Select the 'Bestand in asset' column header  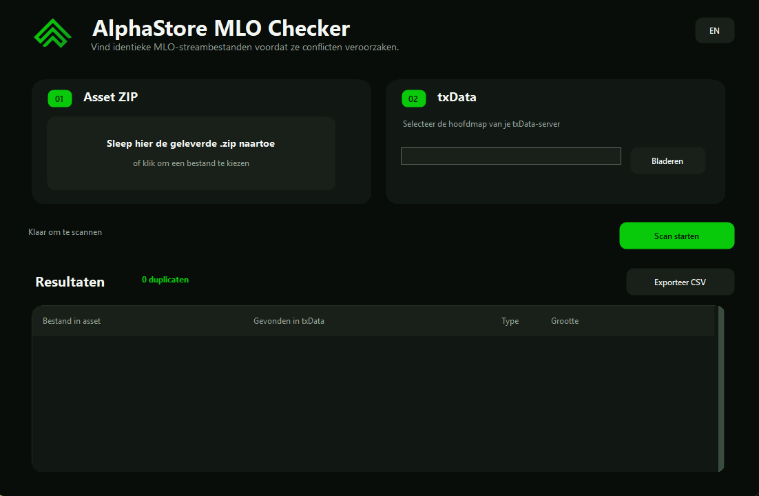[72, 320]
